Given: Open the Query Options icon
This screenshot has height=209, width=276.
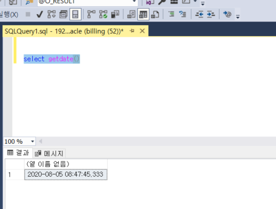Looking at the screenshot, I should pos(64,14).
